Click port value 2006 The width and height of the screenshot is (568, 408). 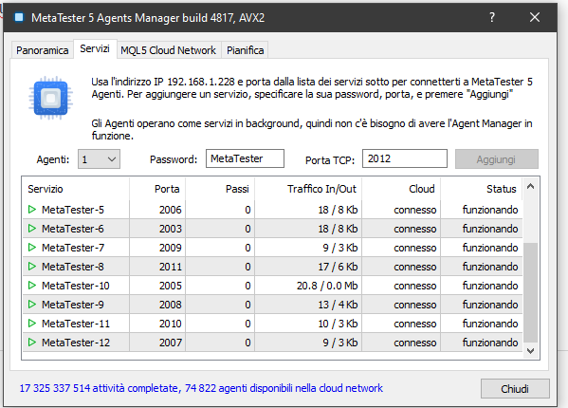click(171, 210)
